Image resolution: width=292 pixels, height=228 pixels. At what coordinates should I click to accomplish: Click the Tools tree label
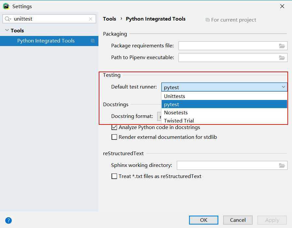17,30
